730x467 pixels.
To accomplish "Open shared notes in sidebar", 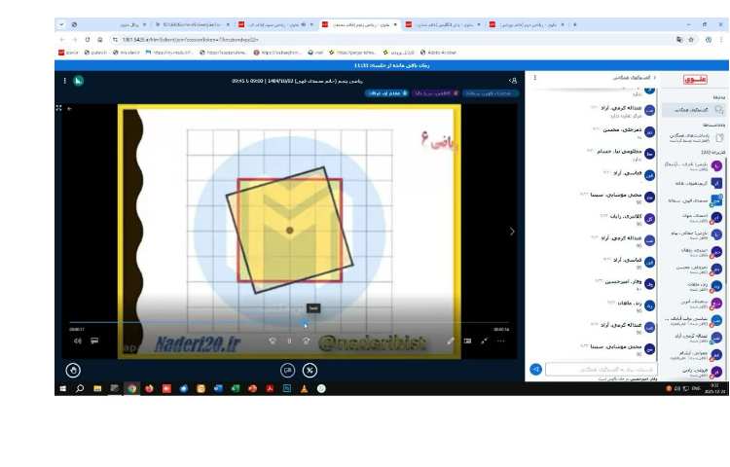I will coord(691,138).
